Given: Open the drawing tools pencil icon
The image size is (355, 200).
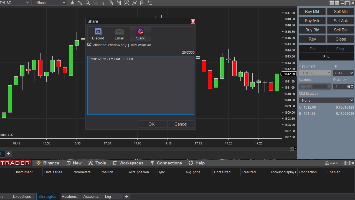Looking at the screenshot, I should click(80, 3).
